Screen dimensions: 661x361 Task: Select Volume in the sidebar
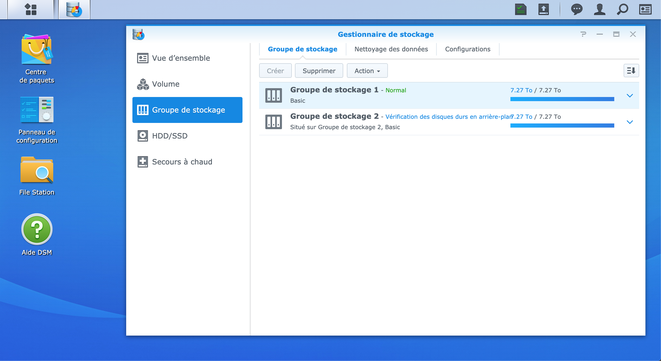point(166,84)
